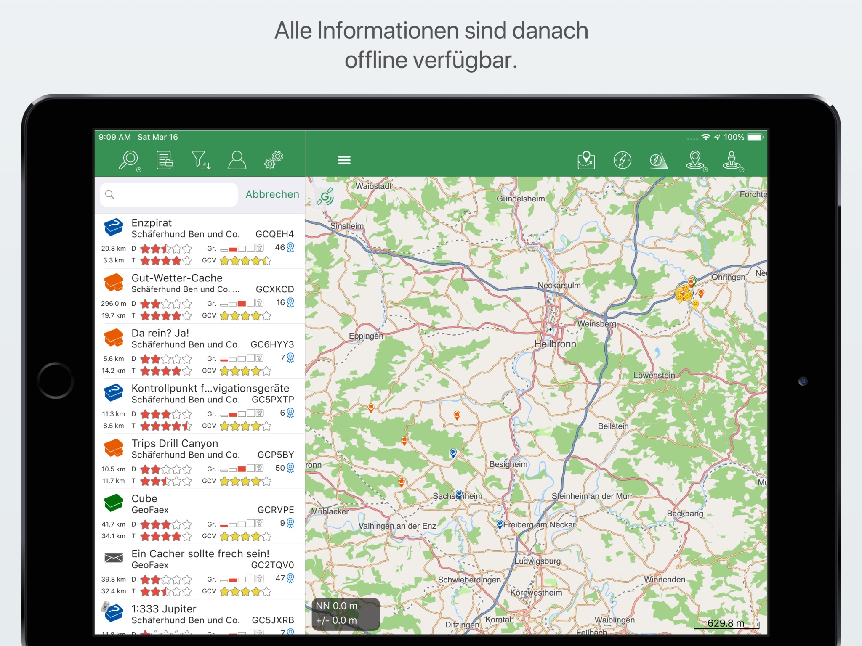Click the search input field

click(x=168, y=194)
